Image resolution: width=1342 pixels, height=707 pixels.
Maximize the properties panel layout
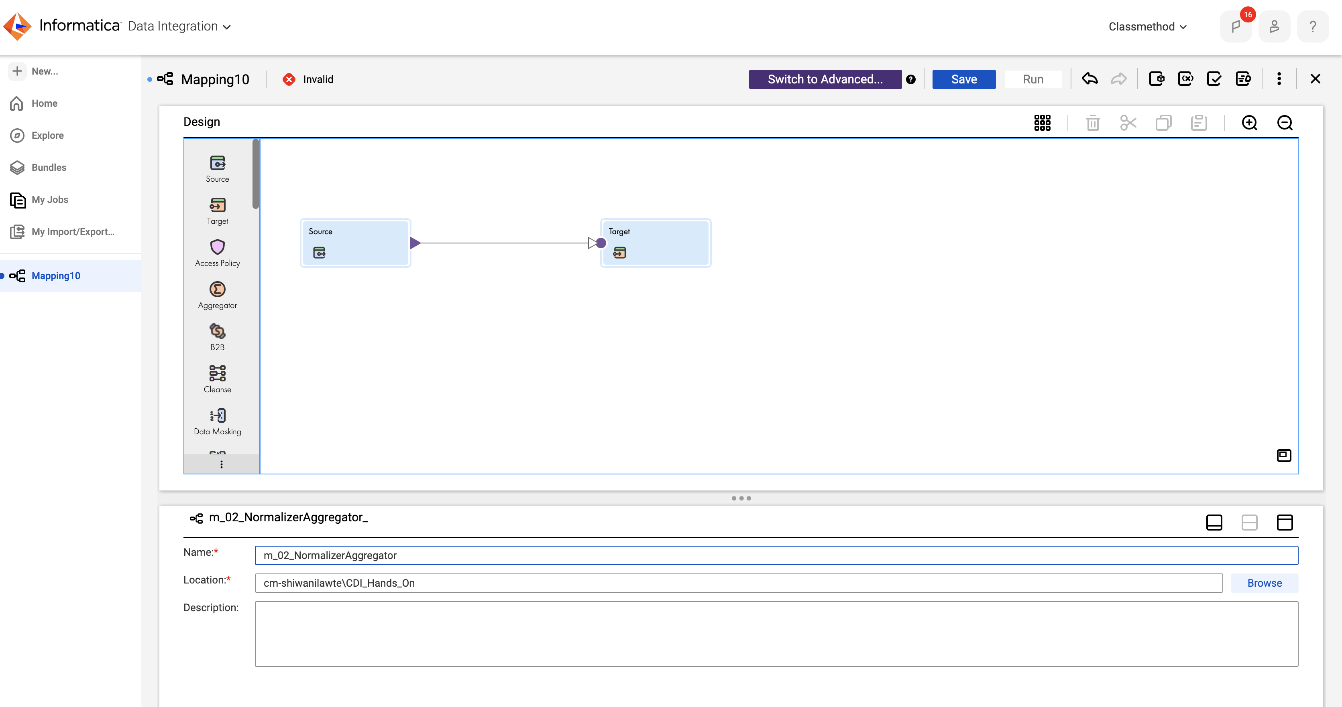(1285, 522)
